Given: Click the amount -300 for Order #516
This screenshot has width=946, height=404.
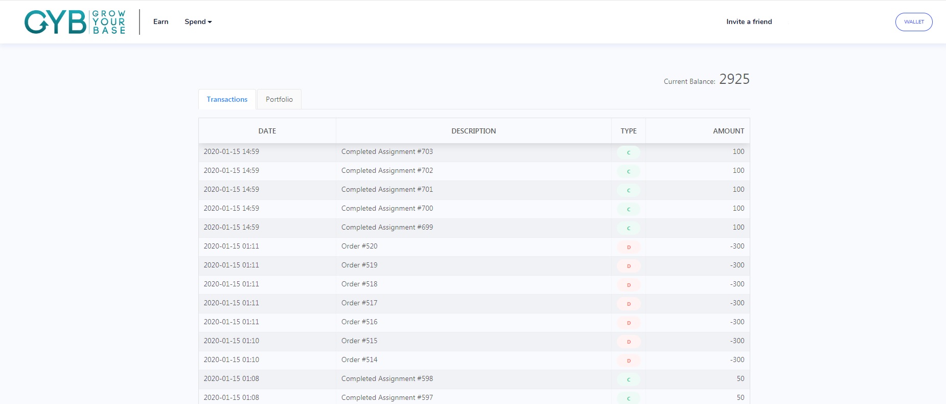Looking at the screenshot, I should tap(737, 322).
